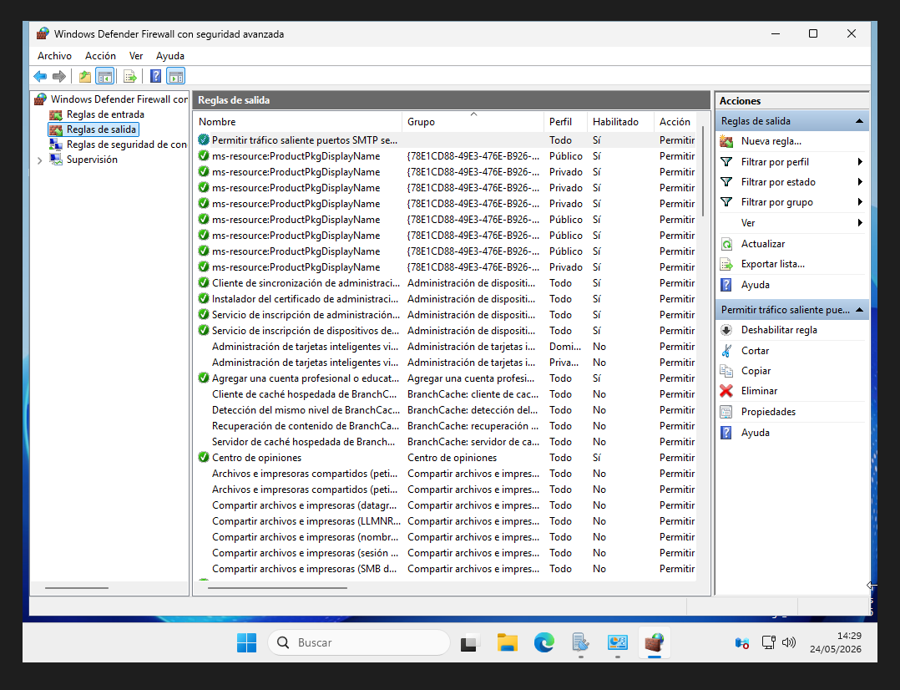The image size is (900, 690).
Task: Open the Filtrar por grupo submenu arrow
Action: coord(860,202)
